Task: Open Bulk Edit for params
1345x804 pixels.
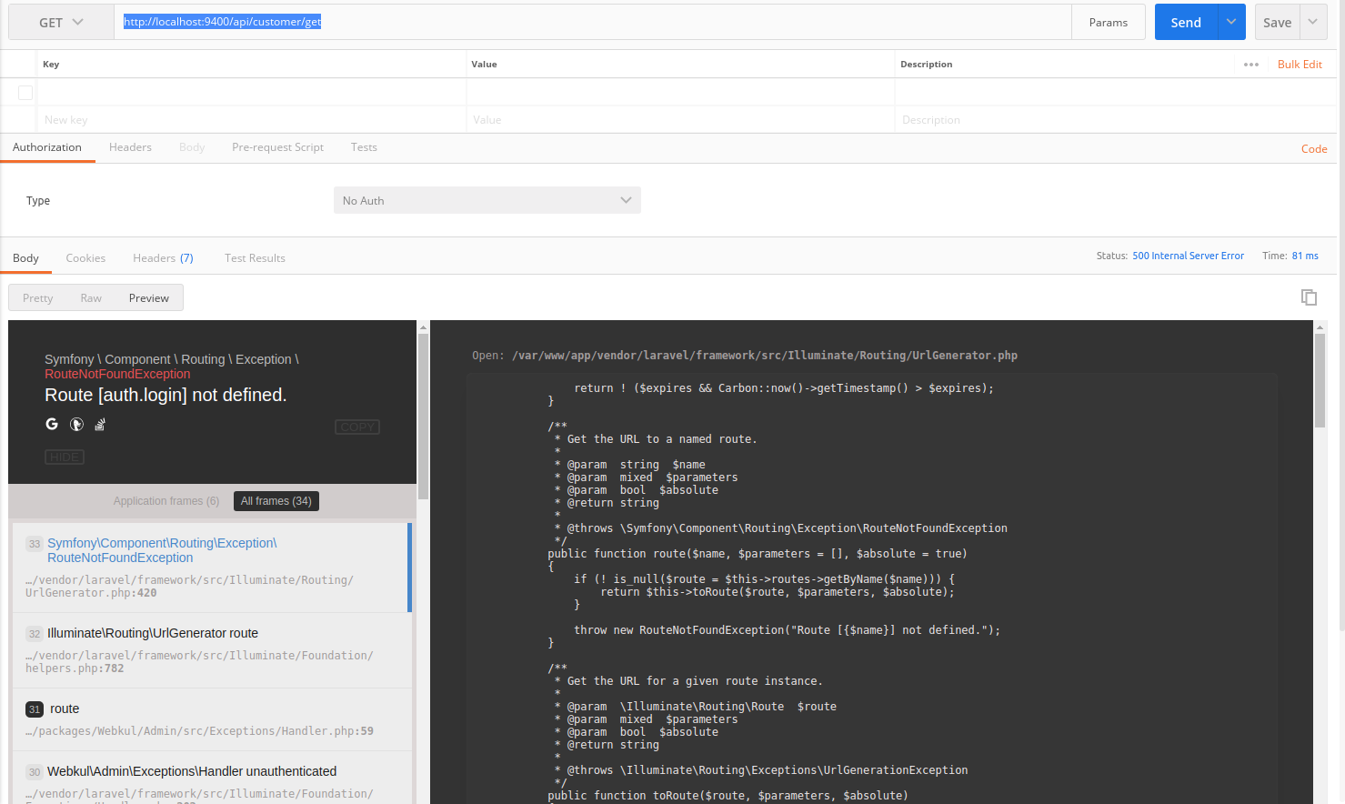Action: 1300,65
